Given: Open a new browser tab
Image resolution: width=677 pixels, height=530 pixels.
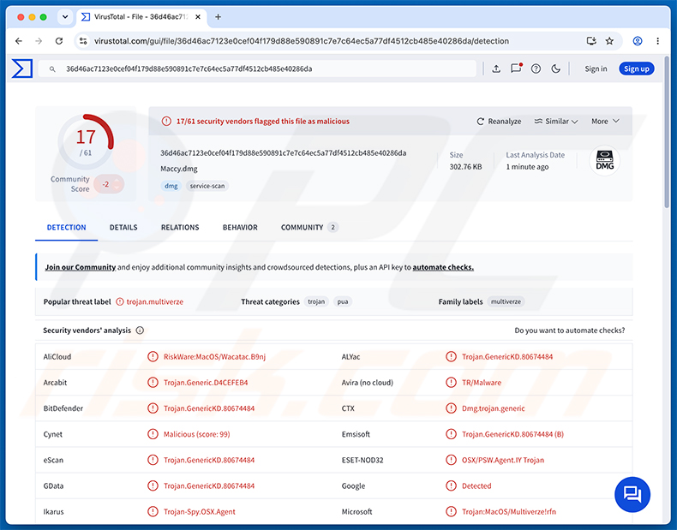Looking at the screenshot, I should (x=218, y=17).
